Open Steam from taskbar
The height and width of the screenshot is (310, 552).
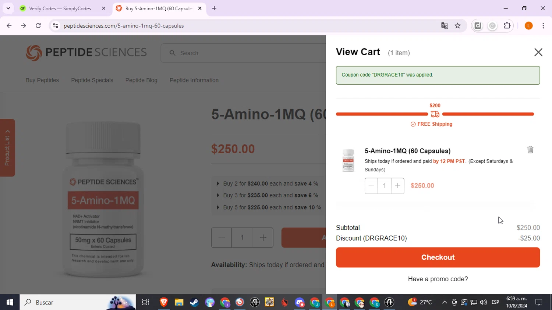point(194,302)
